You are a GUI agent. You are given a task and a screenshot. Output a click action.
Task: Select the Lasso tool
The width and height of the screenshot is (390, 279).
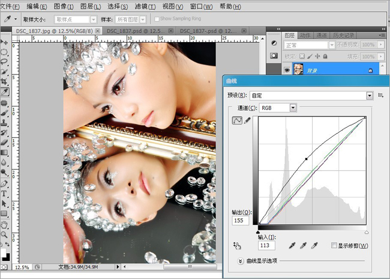click(5, 62)
